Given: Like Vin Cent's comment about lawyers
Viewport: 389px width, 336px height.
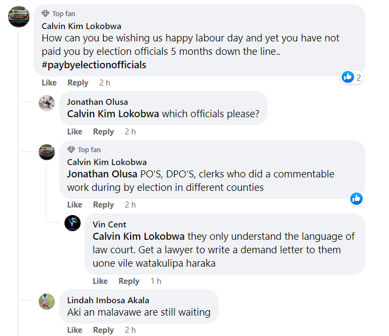Looking at the screenshot, I should click(x=100, y=281).
